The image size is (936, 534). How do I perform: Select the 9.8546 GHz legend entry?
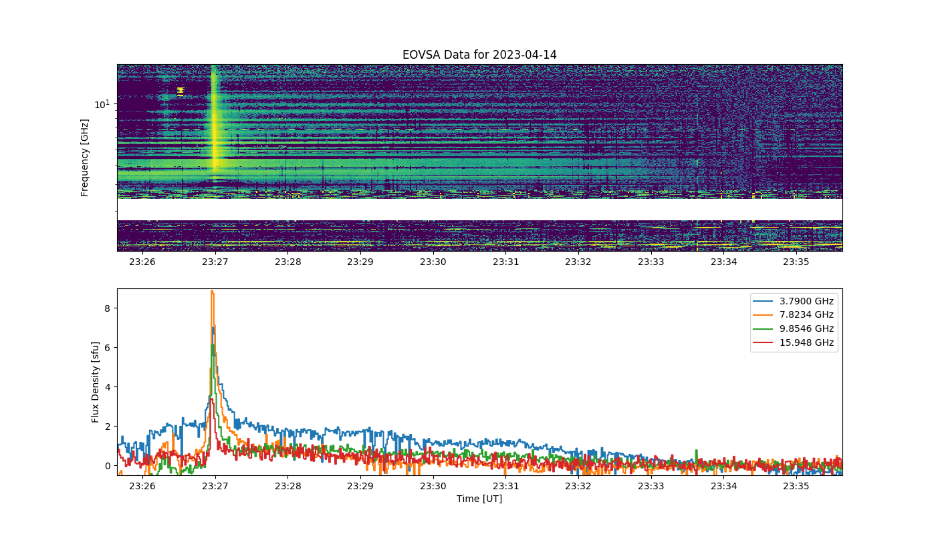coord(795,329)
